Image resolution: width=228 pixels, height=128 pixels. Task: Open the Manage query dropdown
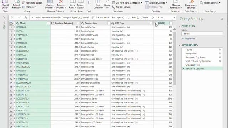(x=29, y=7)
